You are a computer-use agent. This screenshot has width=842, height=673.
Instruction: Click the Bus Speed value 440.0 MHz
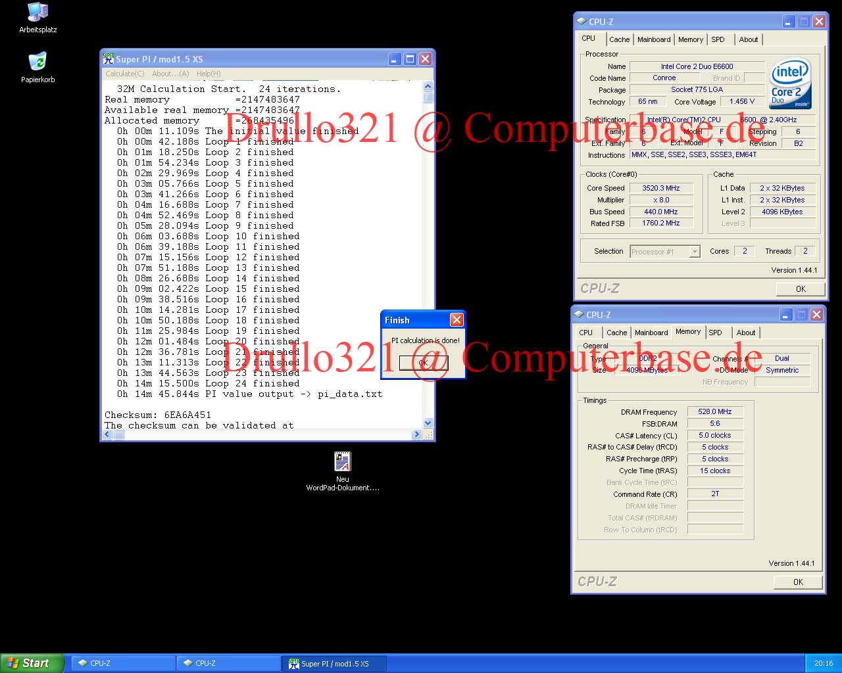(661, 212)
